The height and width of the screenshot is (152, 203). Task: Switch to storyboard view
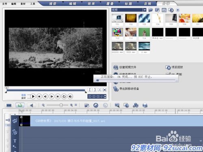pos(9,105)
